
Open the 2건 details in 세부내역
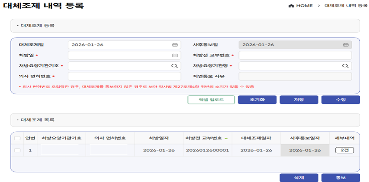click(344, 150)
